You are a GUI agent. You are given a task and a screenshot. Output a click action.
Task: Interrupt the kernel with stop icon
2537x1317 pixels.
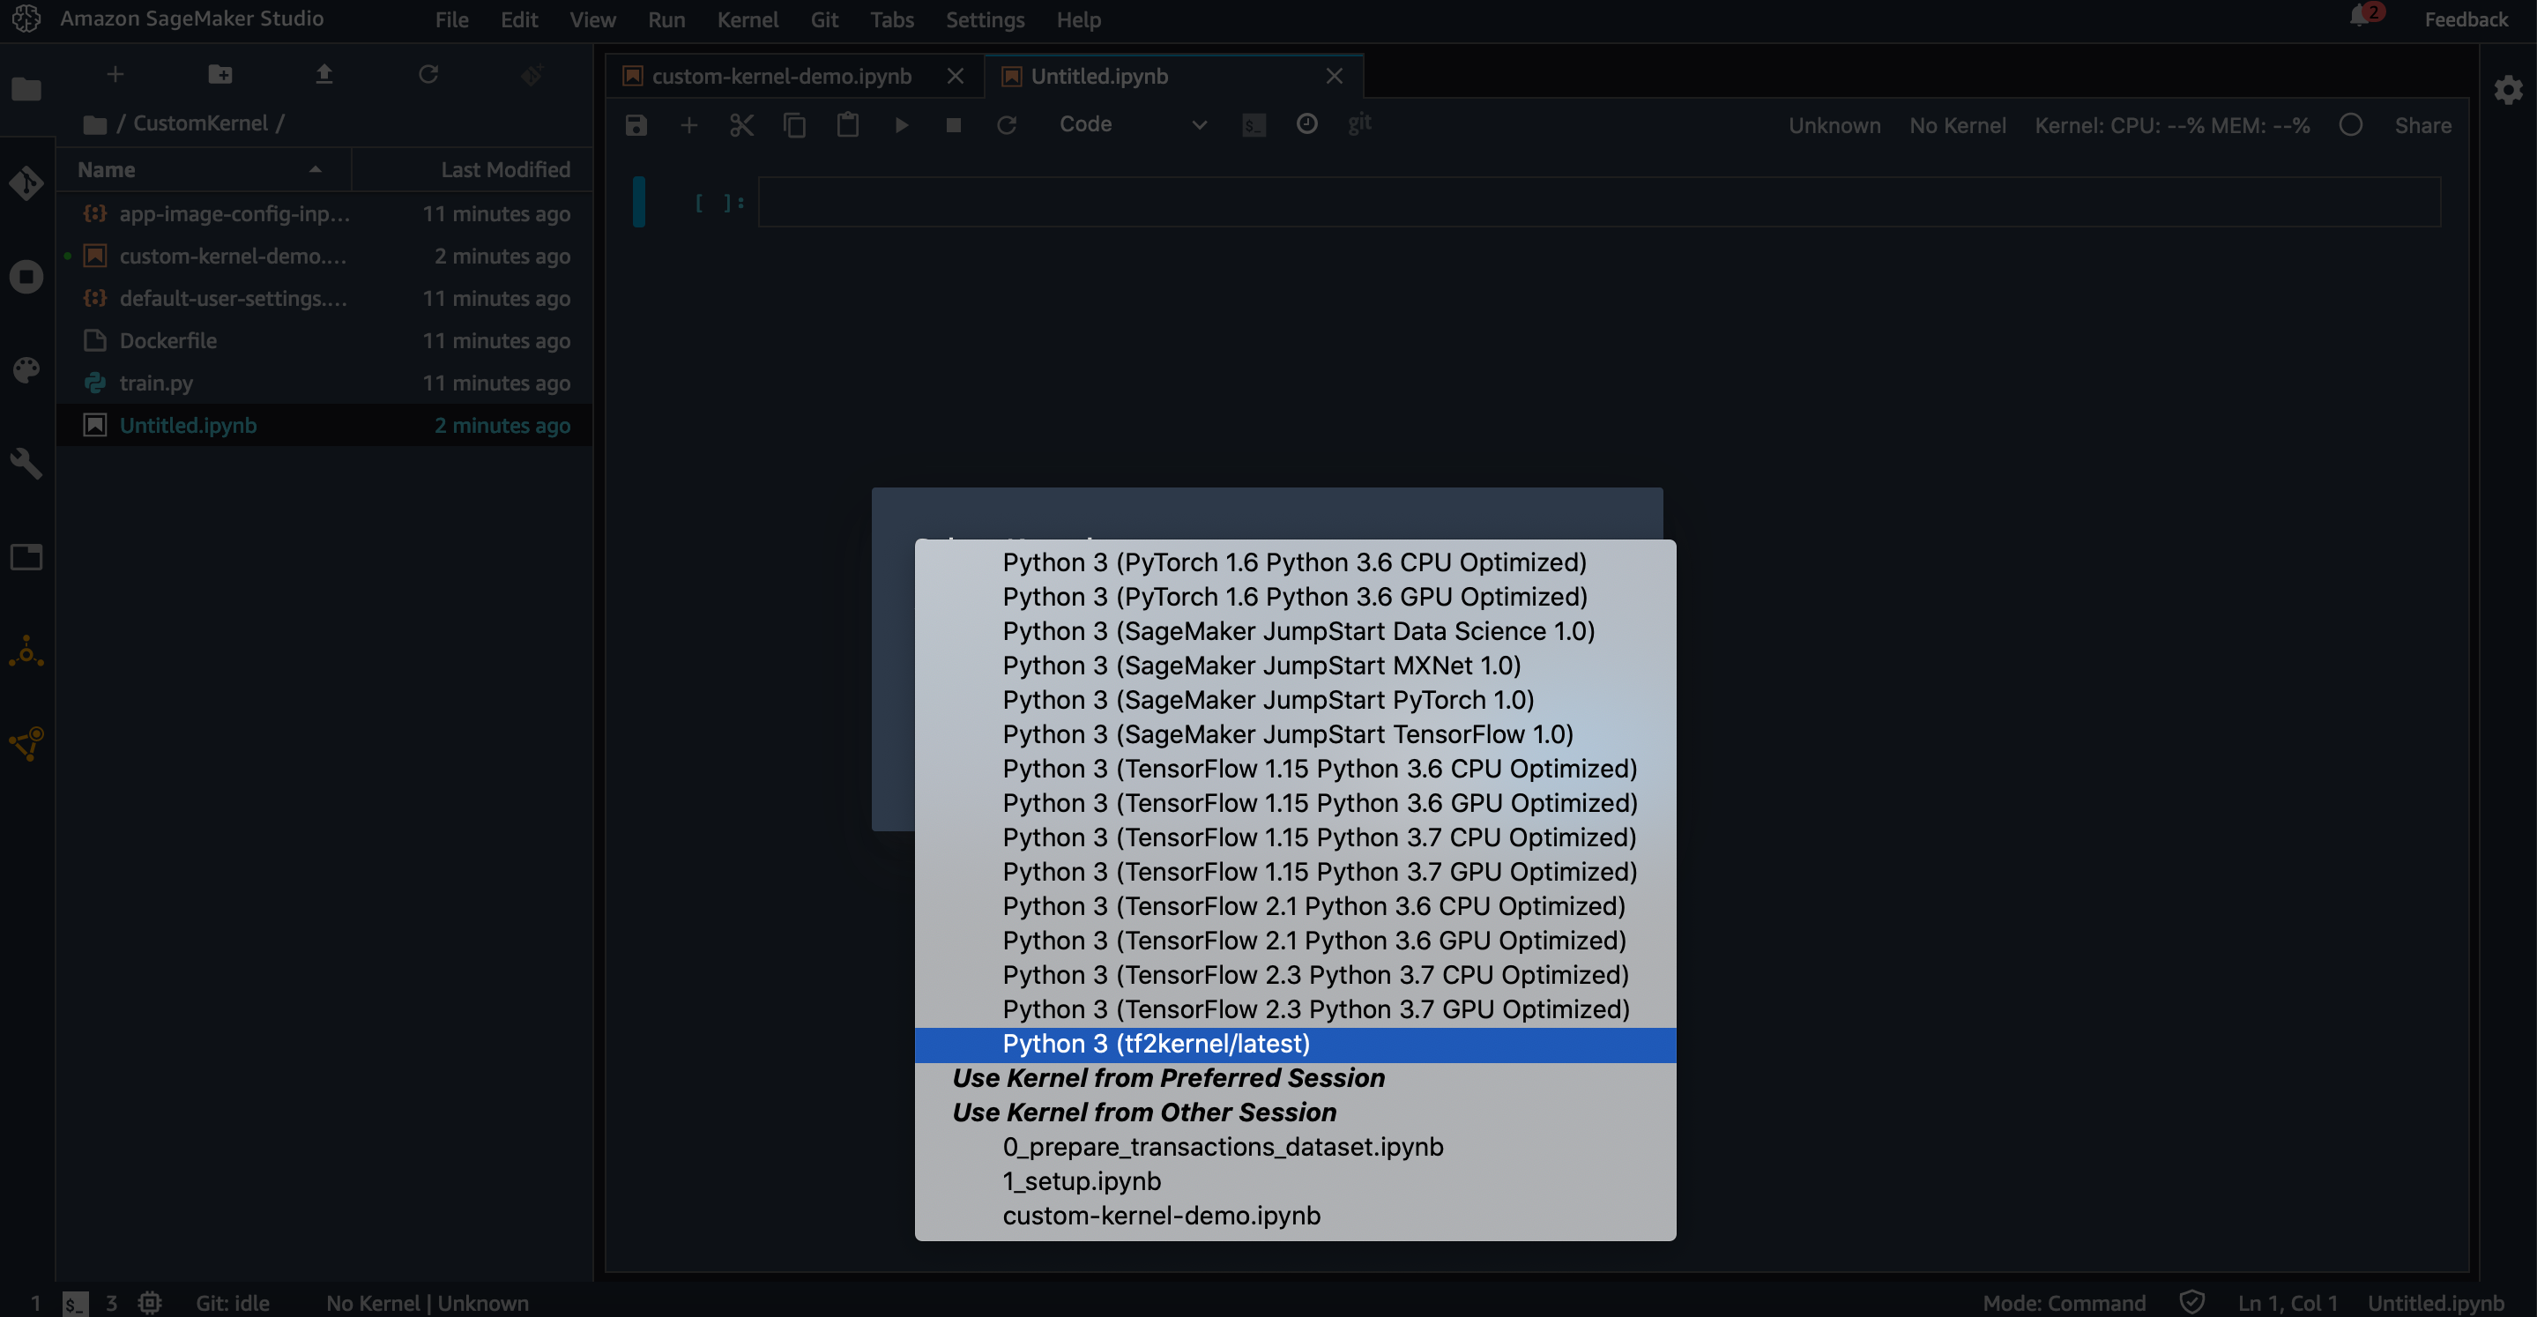953,125
